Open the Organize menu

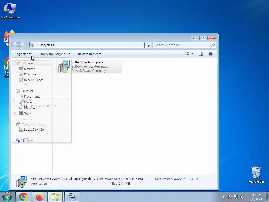[23, 54]
